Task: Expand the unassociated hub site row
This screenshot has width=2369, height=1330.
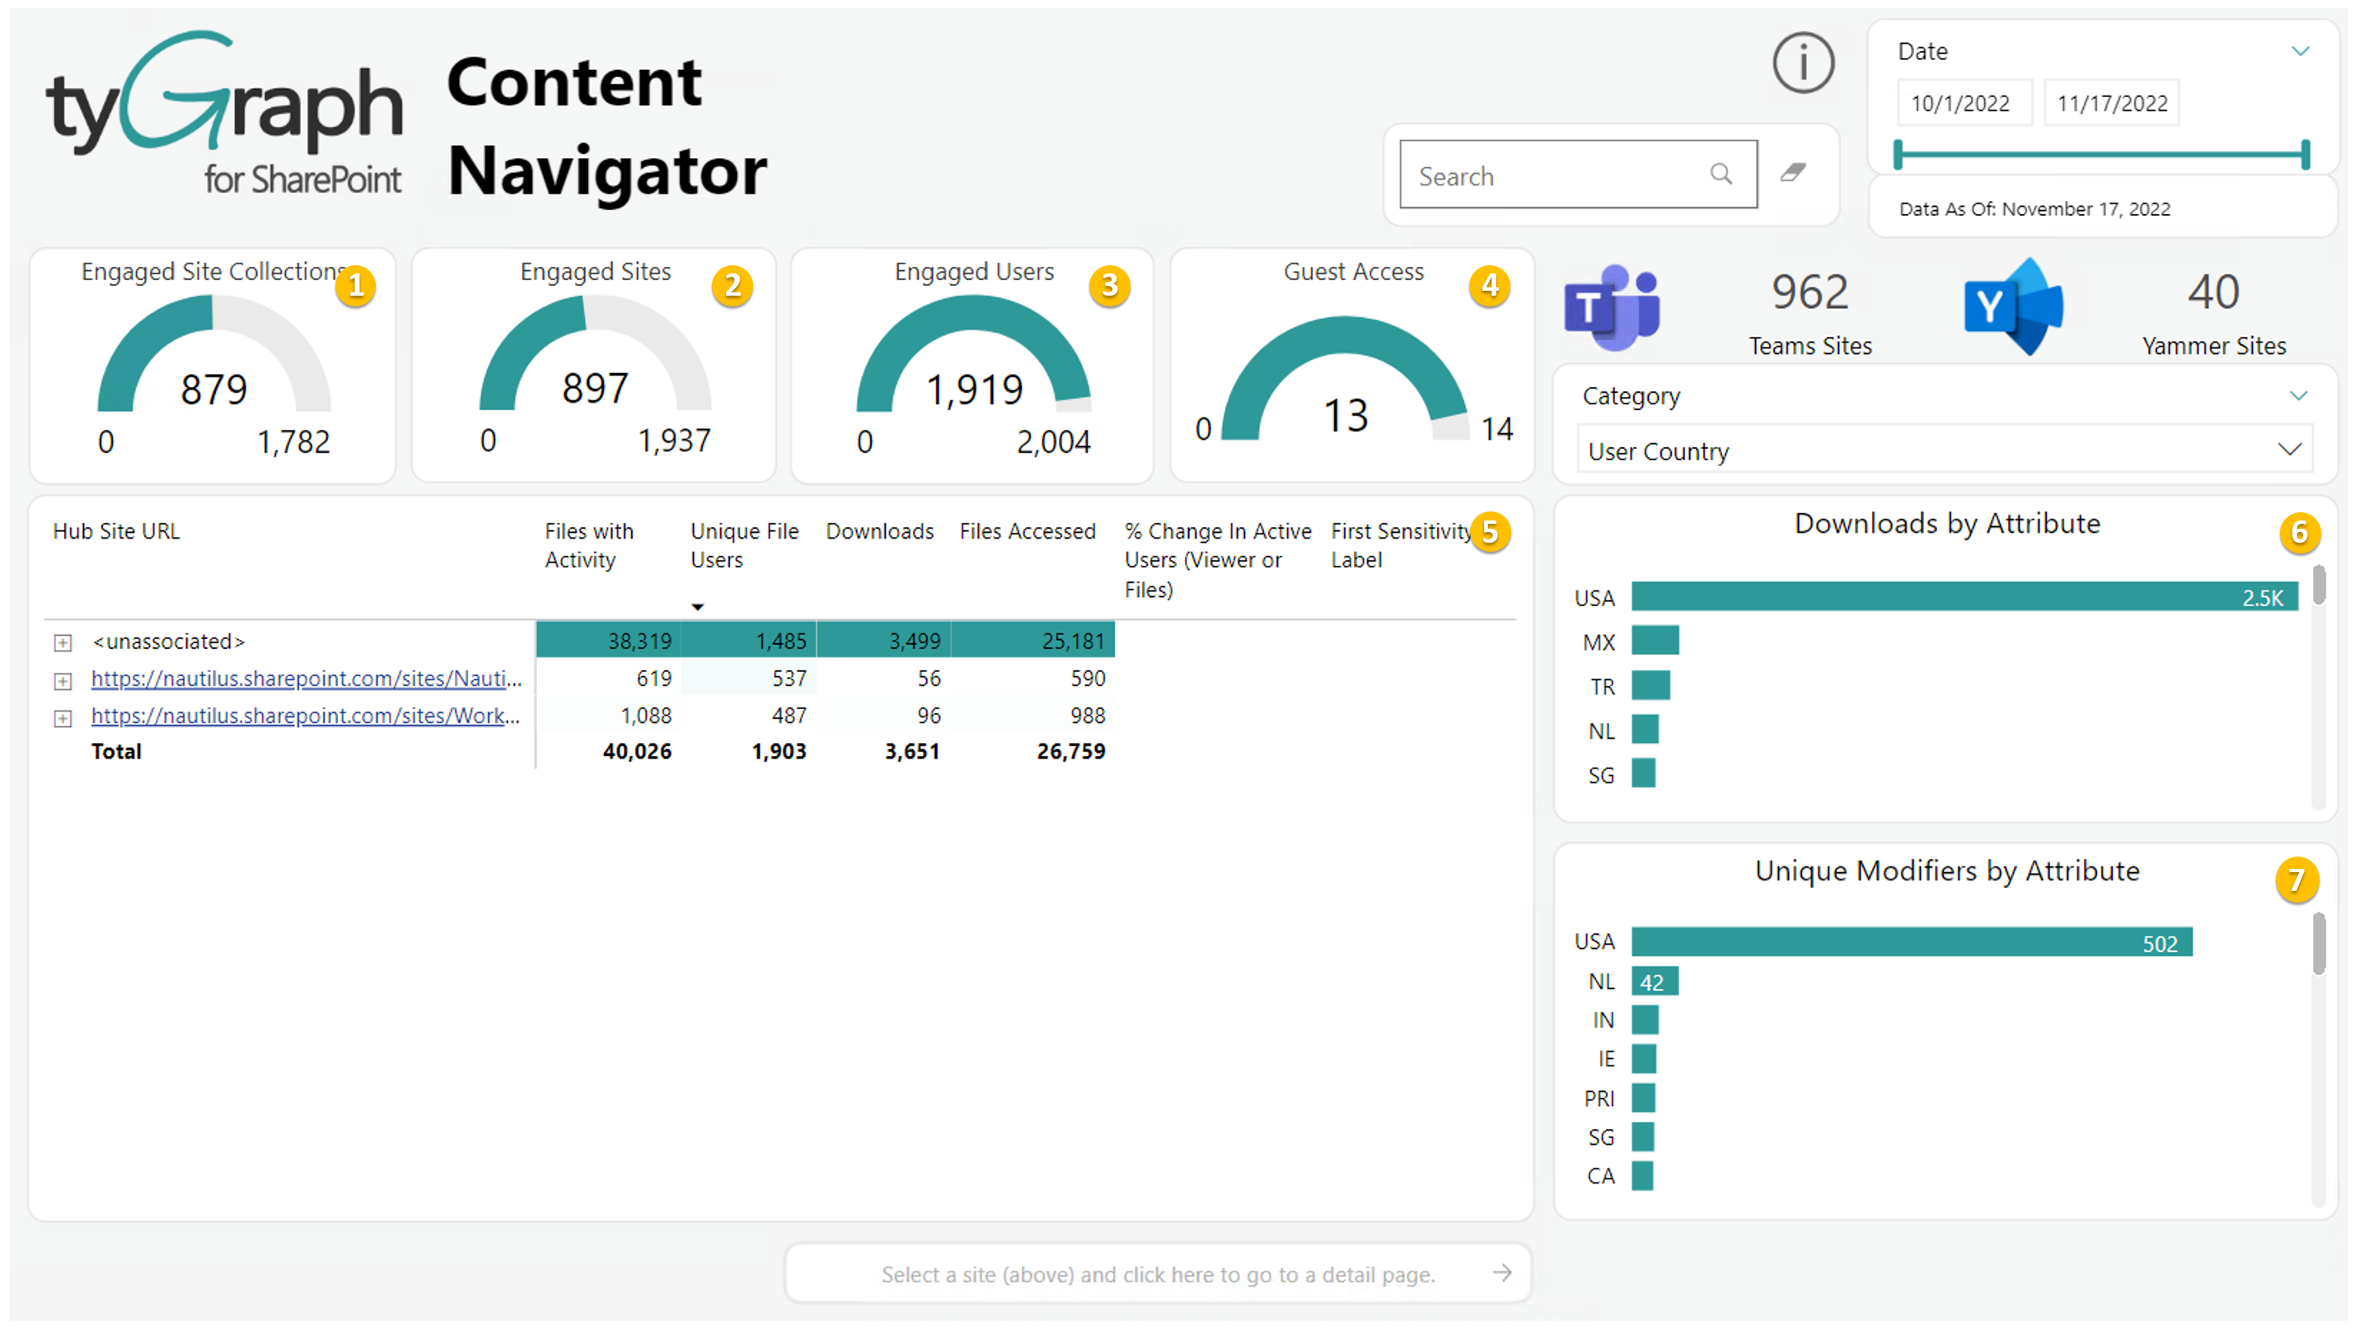Action: 63,642
